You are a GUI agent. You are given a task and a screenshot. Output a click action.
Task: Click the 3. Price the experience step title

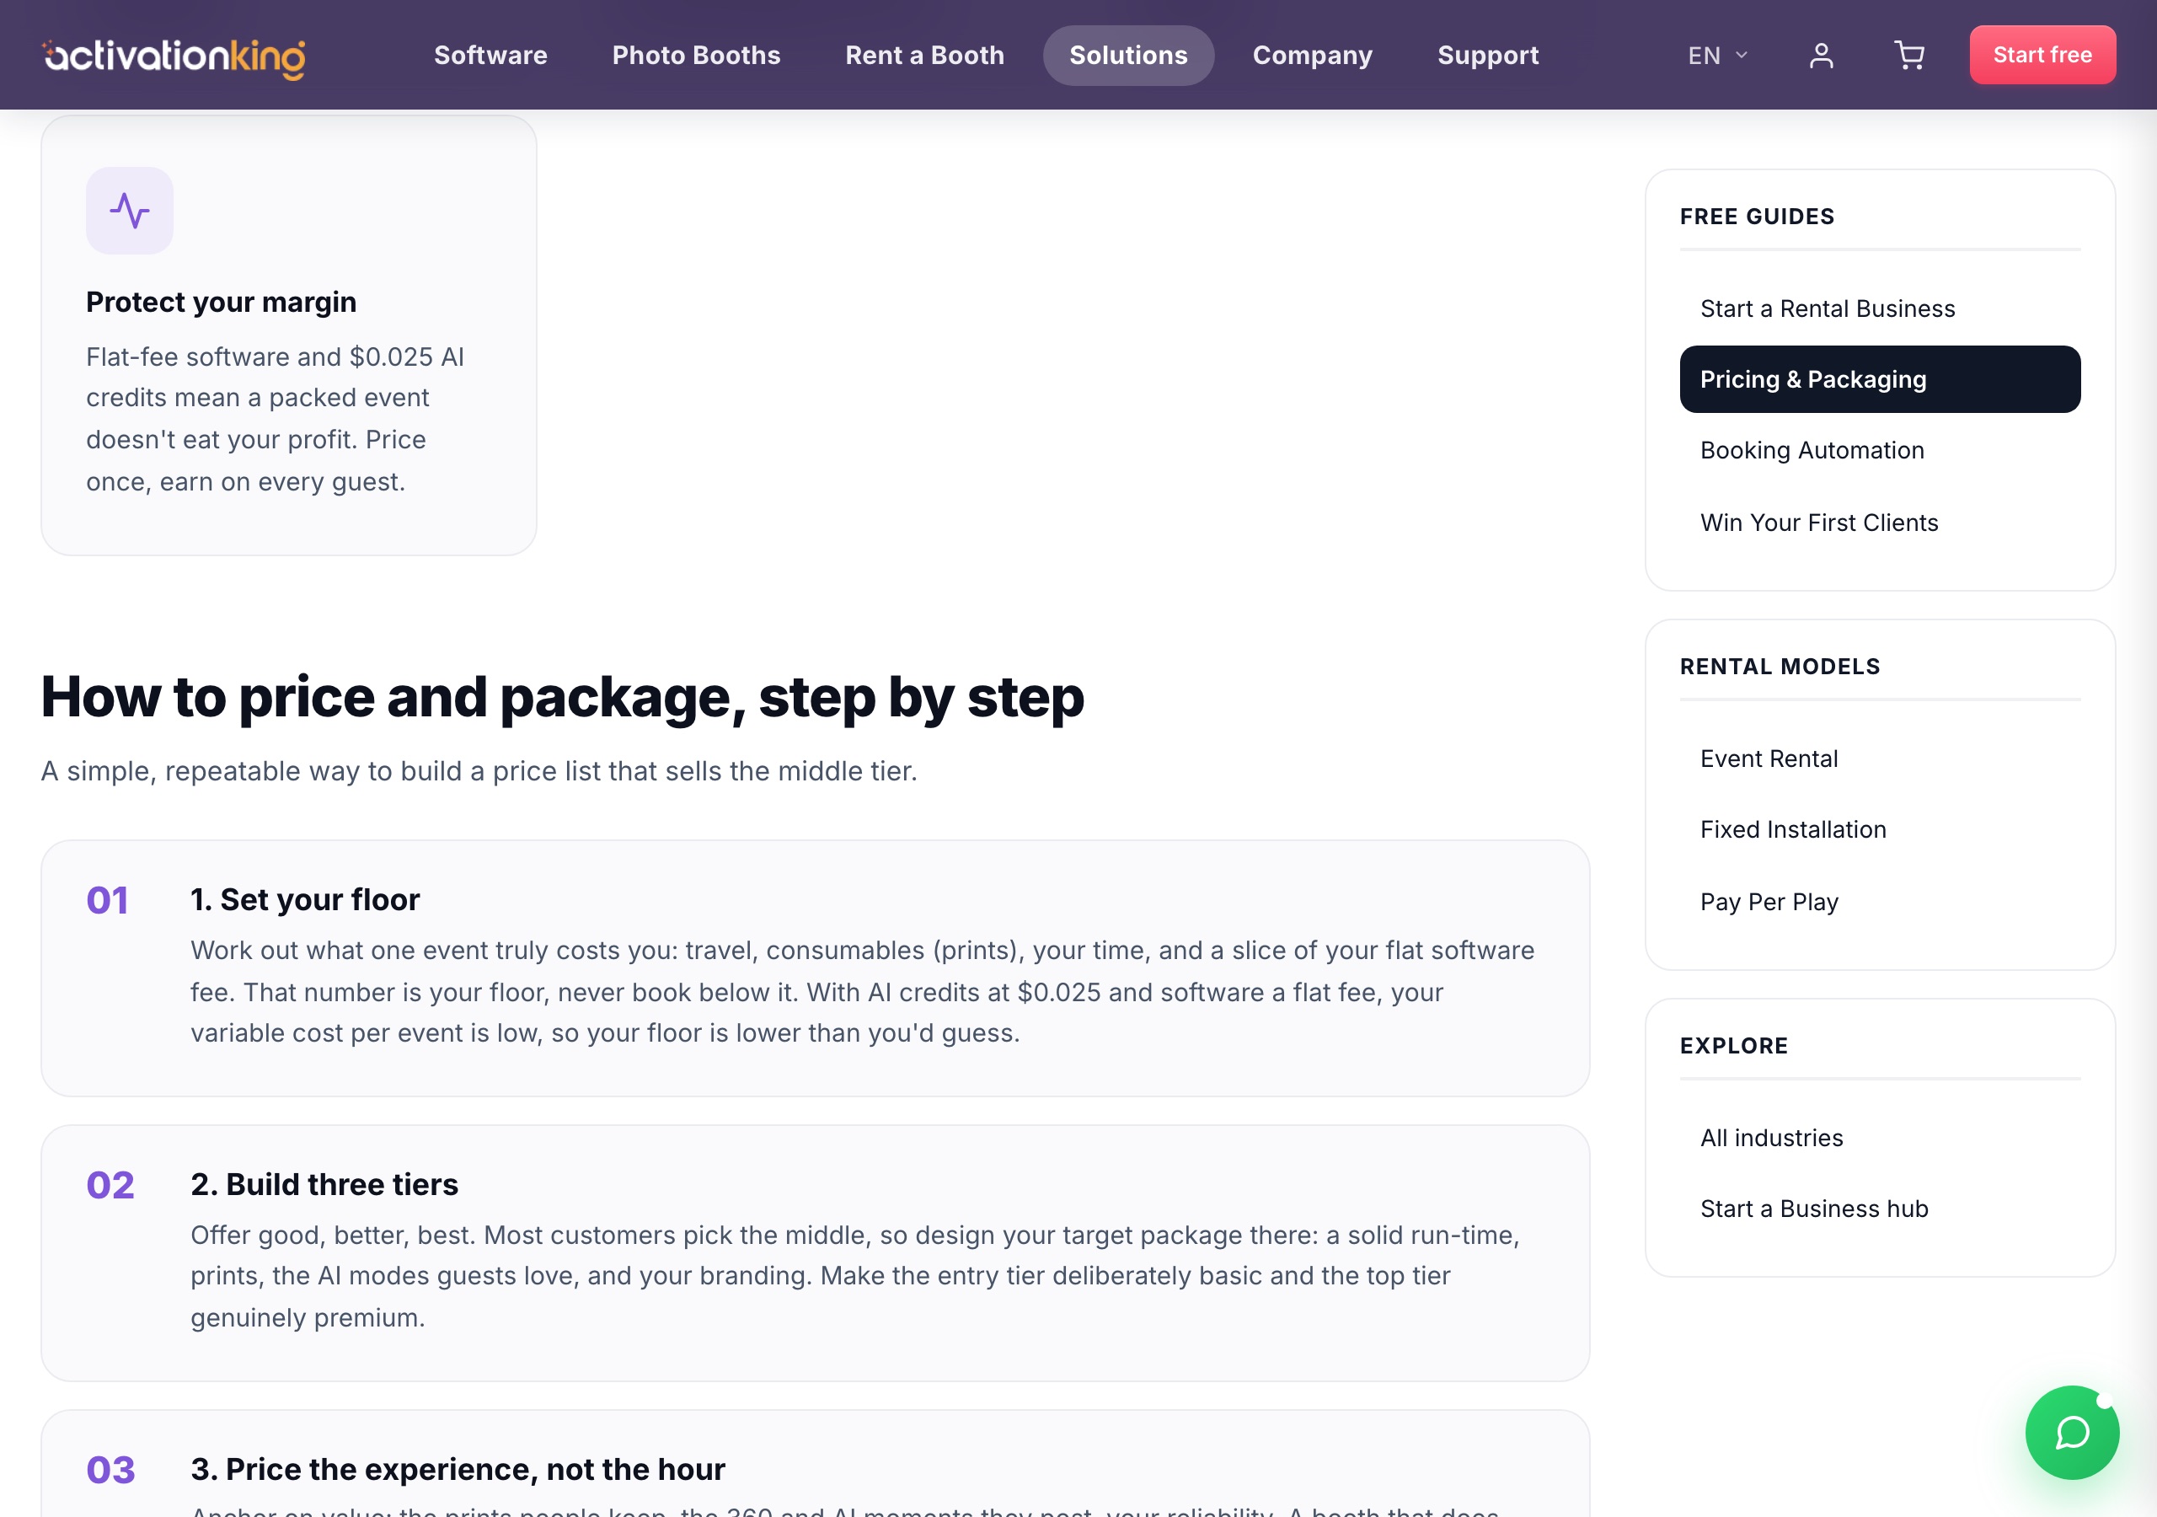(x=458, y=1469)
